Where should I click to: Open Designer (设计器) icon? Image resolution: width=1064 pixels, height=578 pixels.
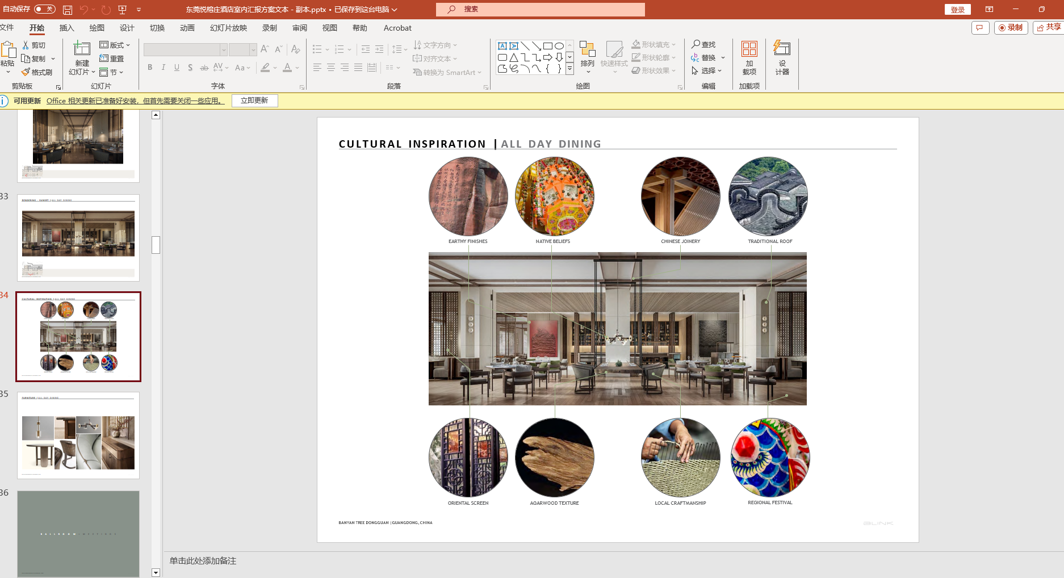(782, 49)
